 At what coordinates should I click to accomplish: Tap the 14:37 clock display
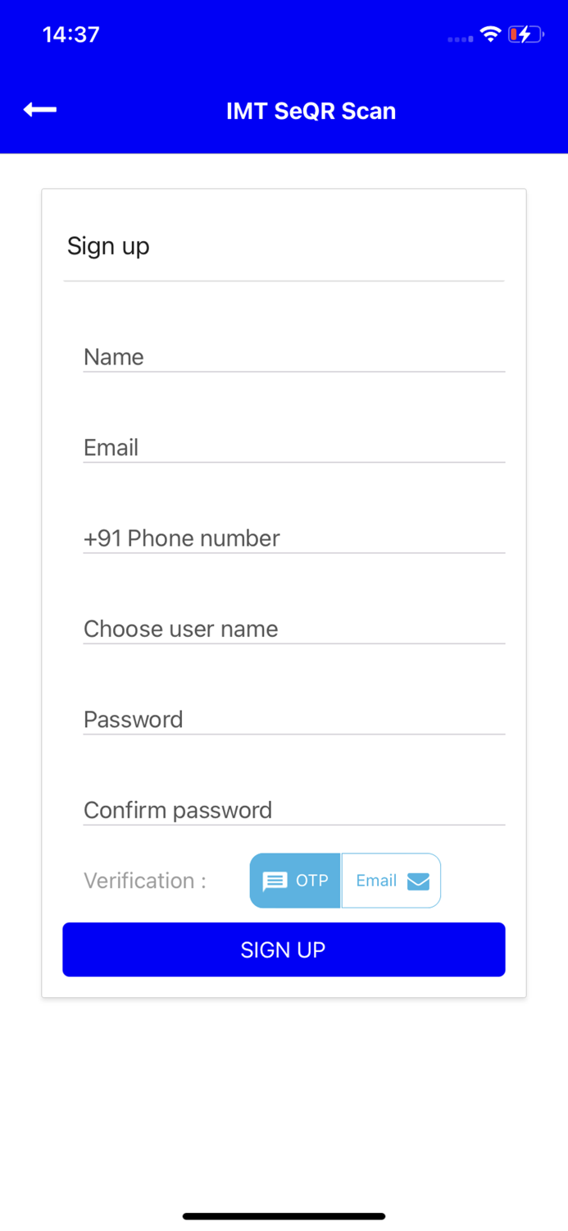[70, 34]
